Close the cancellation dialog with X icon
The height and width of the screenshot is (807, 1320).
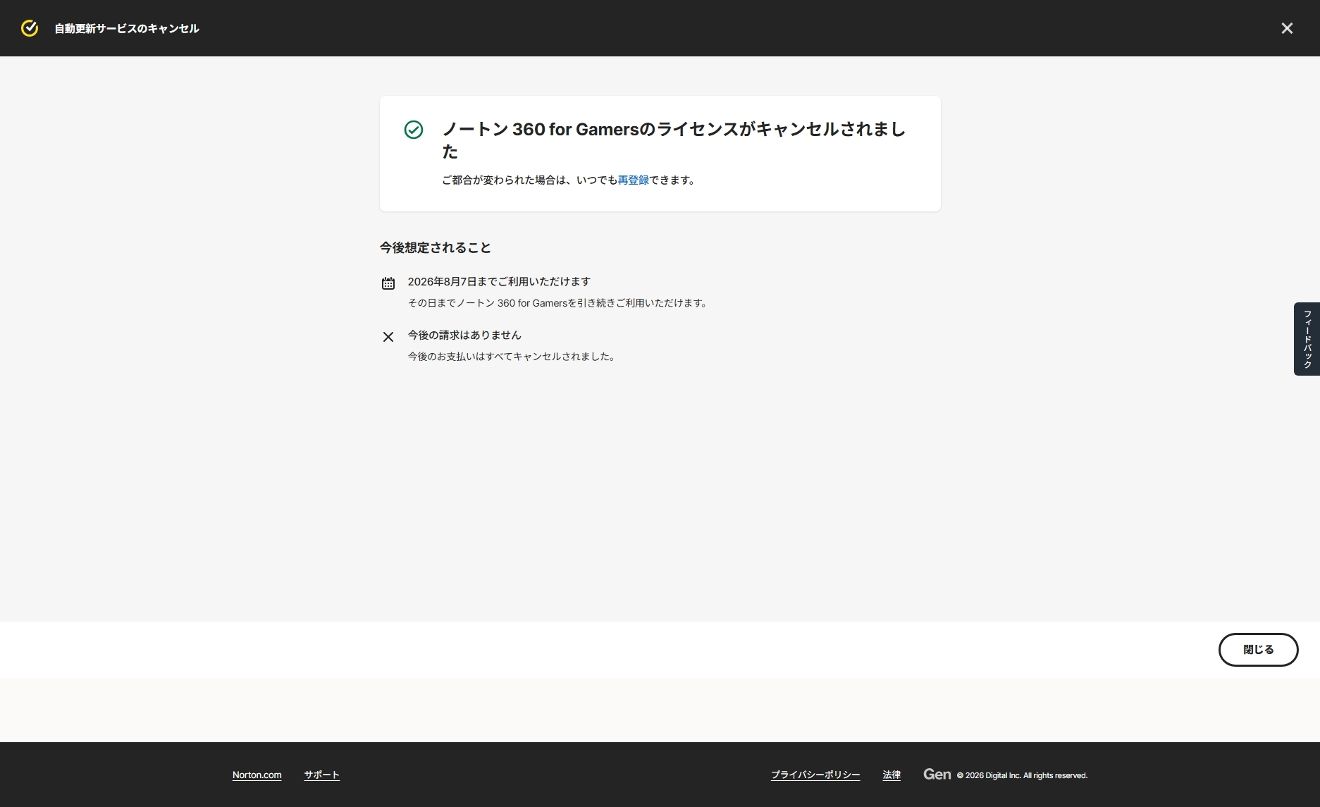click(x=1287, y=28)
